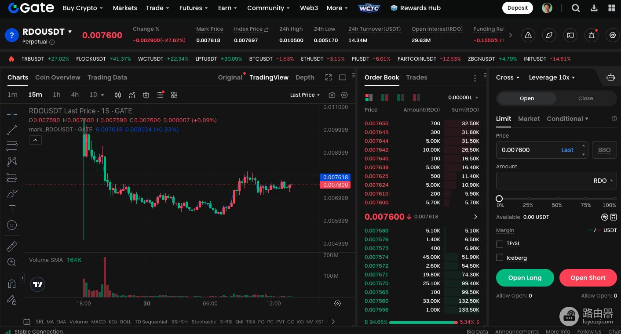Image resolution: width=621 pixels, height=334 pixels.
Task: Select Market order tab
Action: [x=529, y=119]
